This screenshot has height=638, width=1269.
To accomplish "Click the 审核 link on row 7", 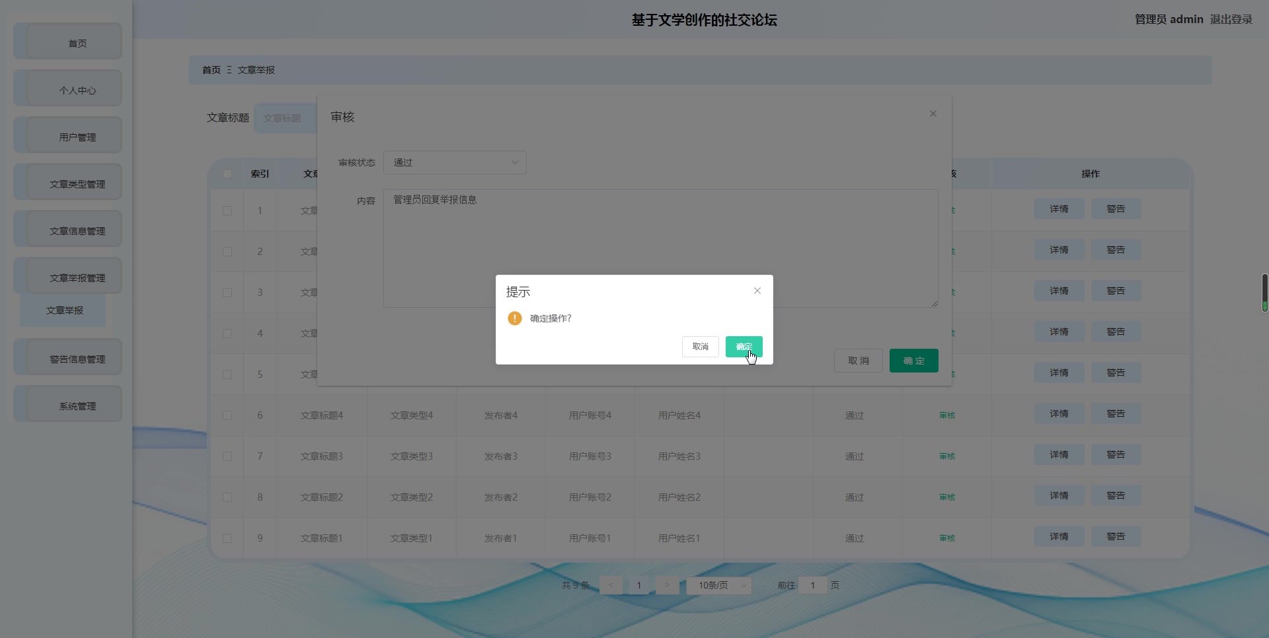I will pyautogui.click(x=946, y=456).
